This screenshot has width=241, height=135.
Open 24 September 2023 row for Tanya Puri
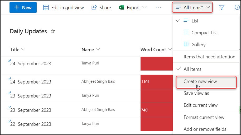click(x=31, y=64)
